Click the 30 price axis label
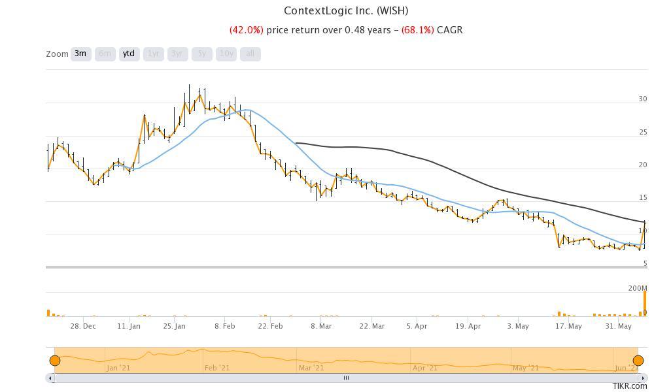The height and width of the screenshot is (392, 654). 643,99
